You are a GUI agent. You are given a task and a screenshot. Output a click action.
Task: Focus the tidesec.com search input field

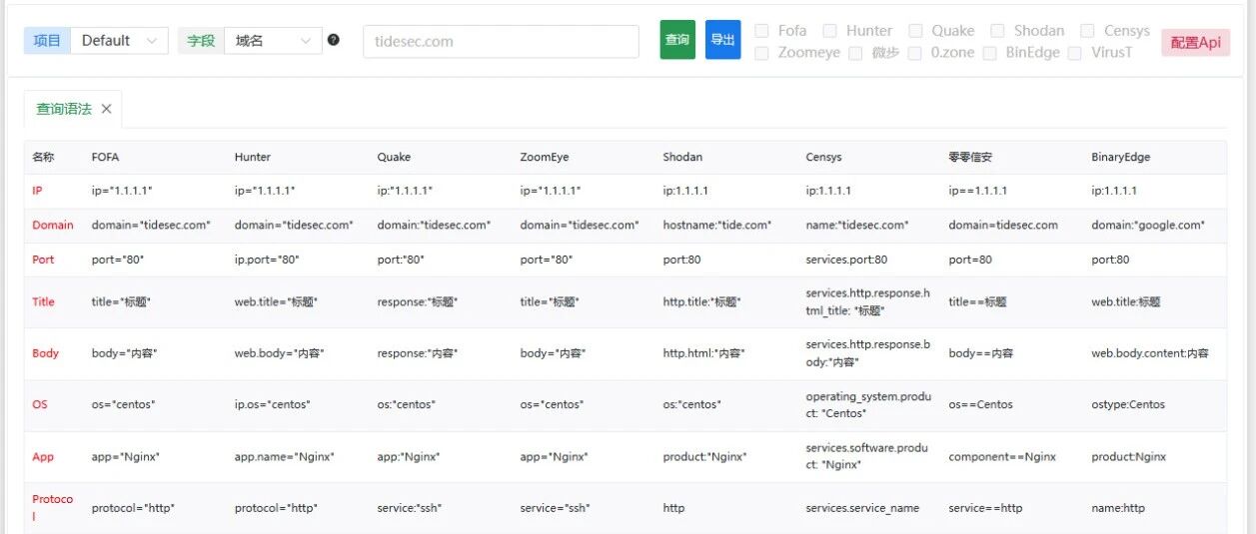click(501, 41)
